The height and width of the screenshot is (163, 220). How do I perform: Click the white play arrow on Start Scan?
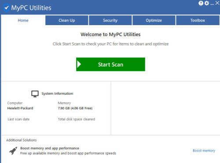(x=79, y=64)
